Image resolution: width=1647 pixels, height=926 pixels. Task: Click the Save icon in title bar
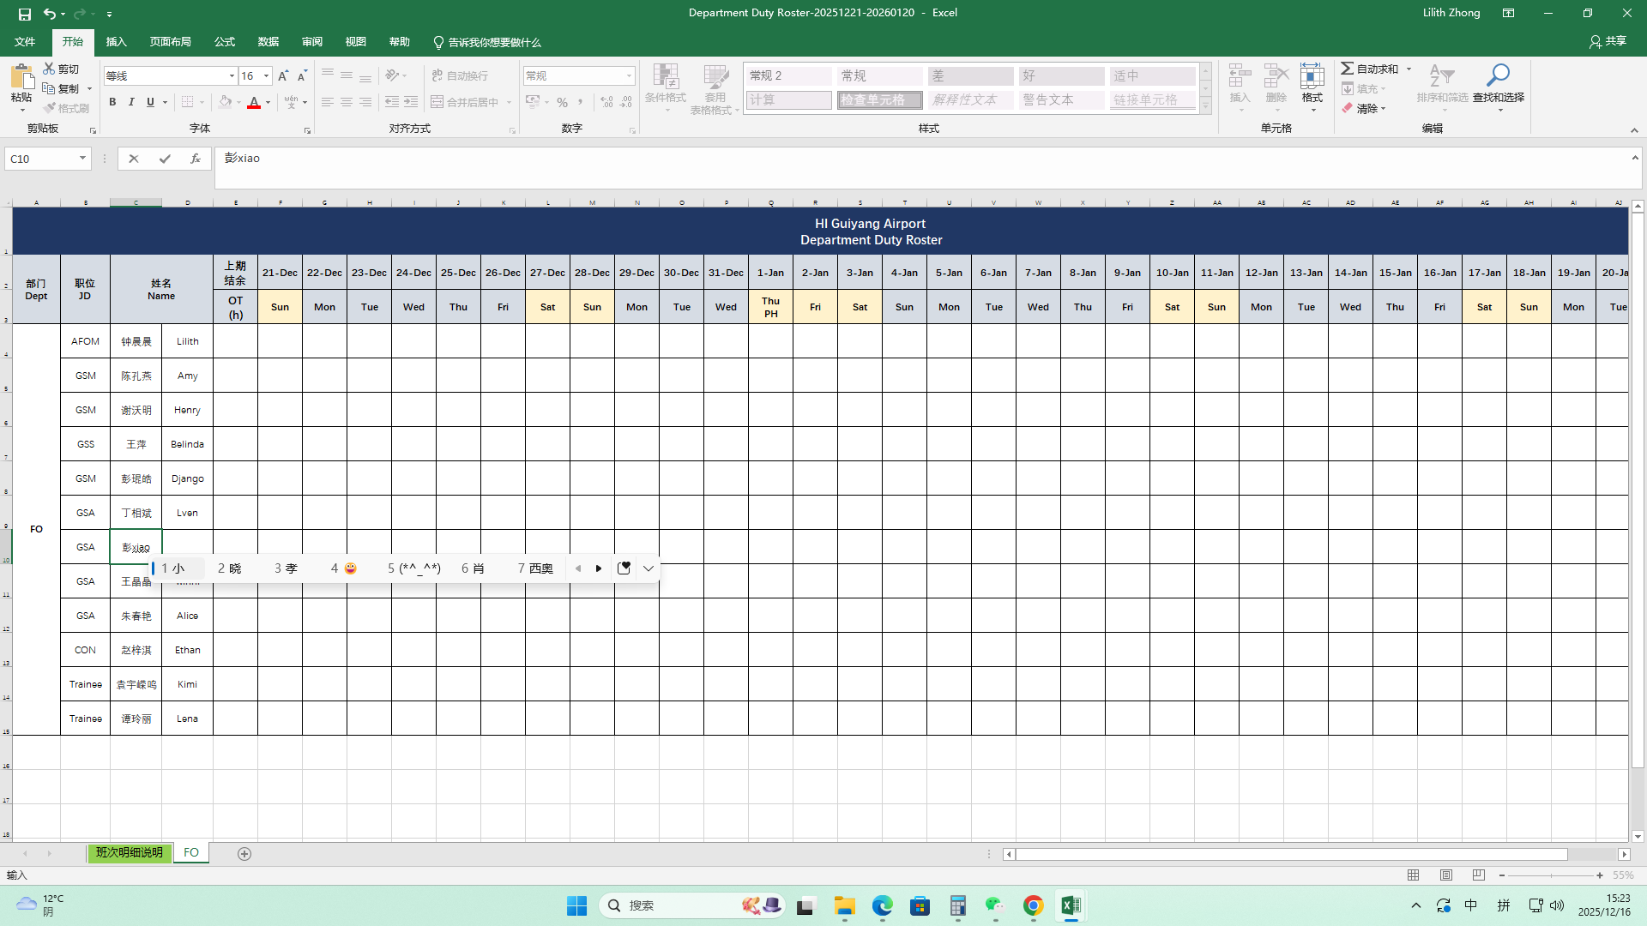click(x=25, y=14)
